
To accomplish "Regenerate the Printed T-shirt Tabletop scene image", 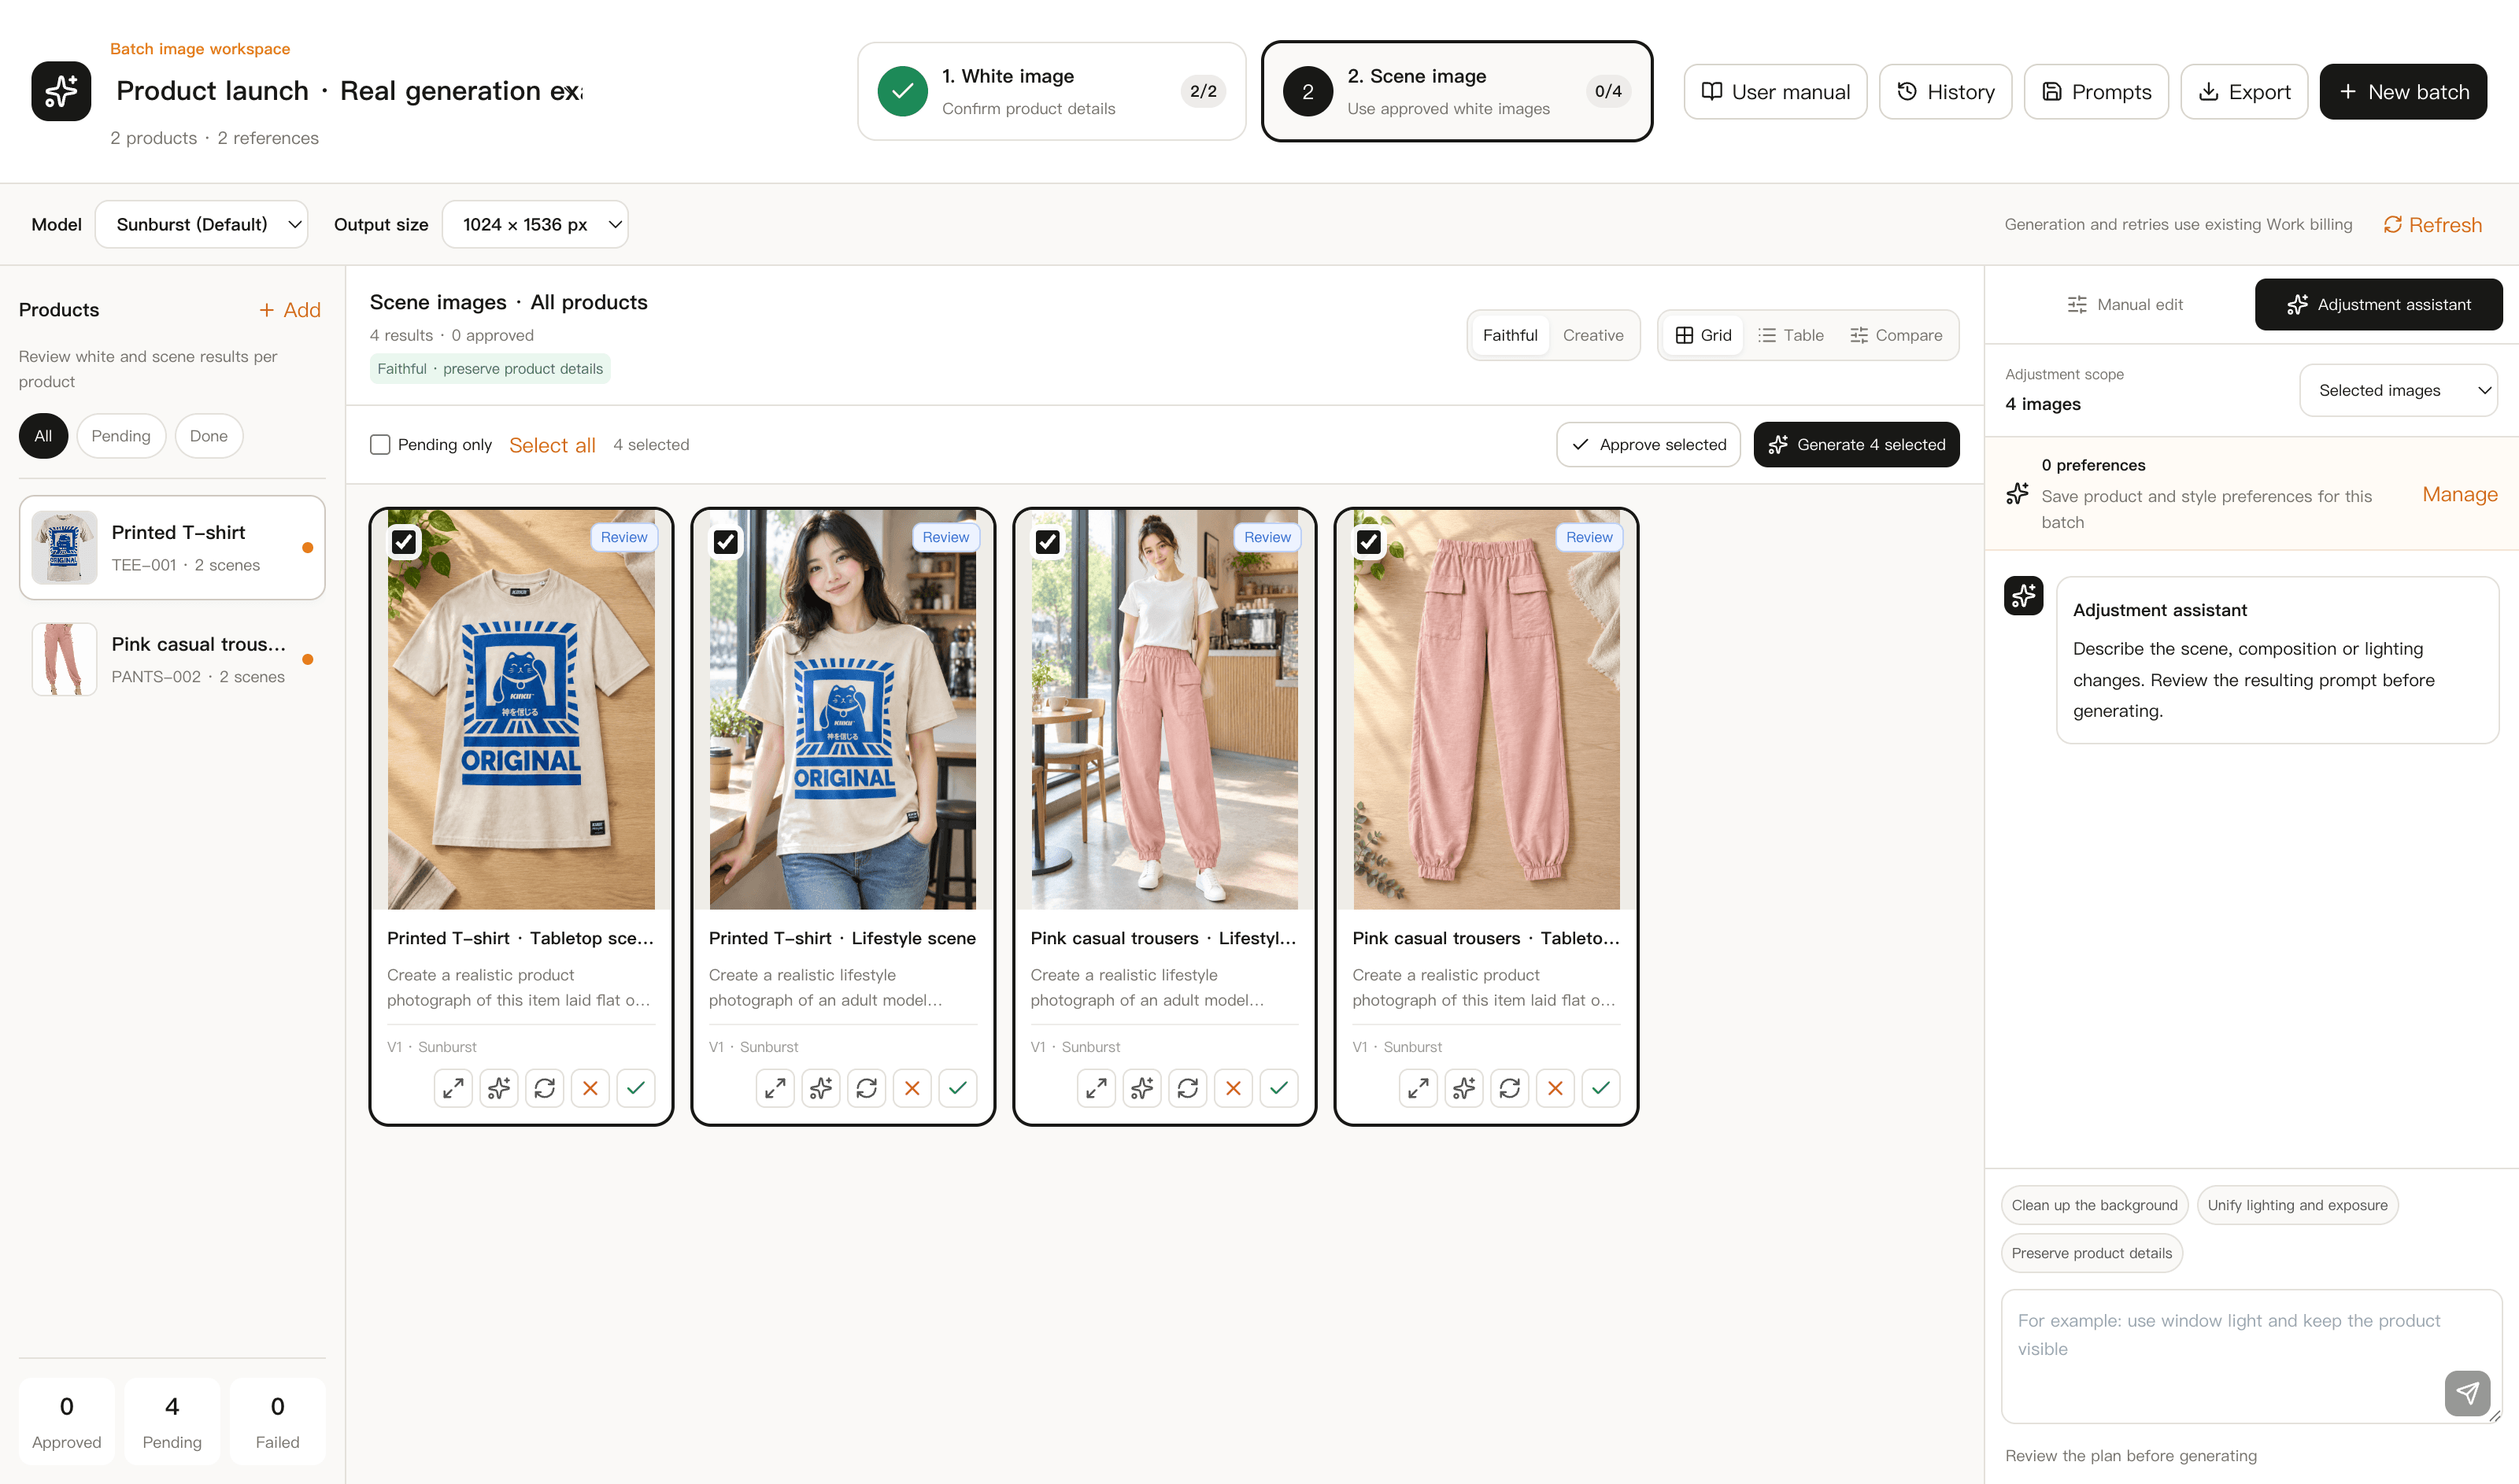I will coord(544,1088).
